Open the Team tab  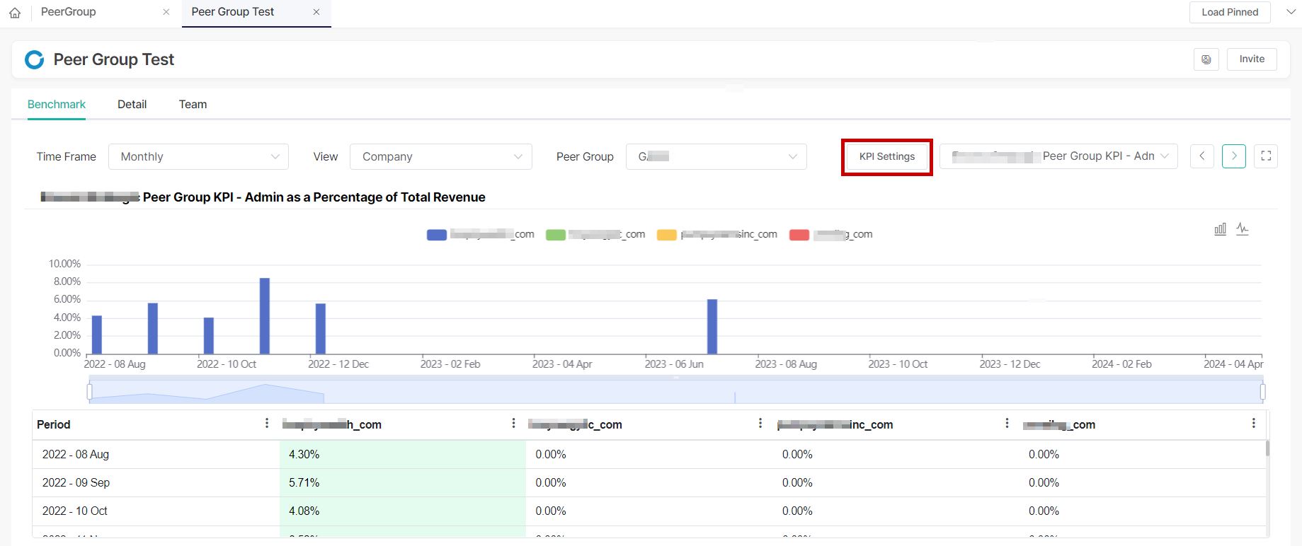(193, 104)
